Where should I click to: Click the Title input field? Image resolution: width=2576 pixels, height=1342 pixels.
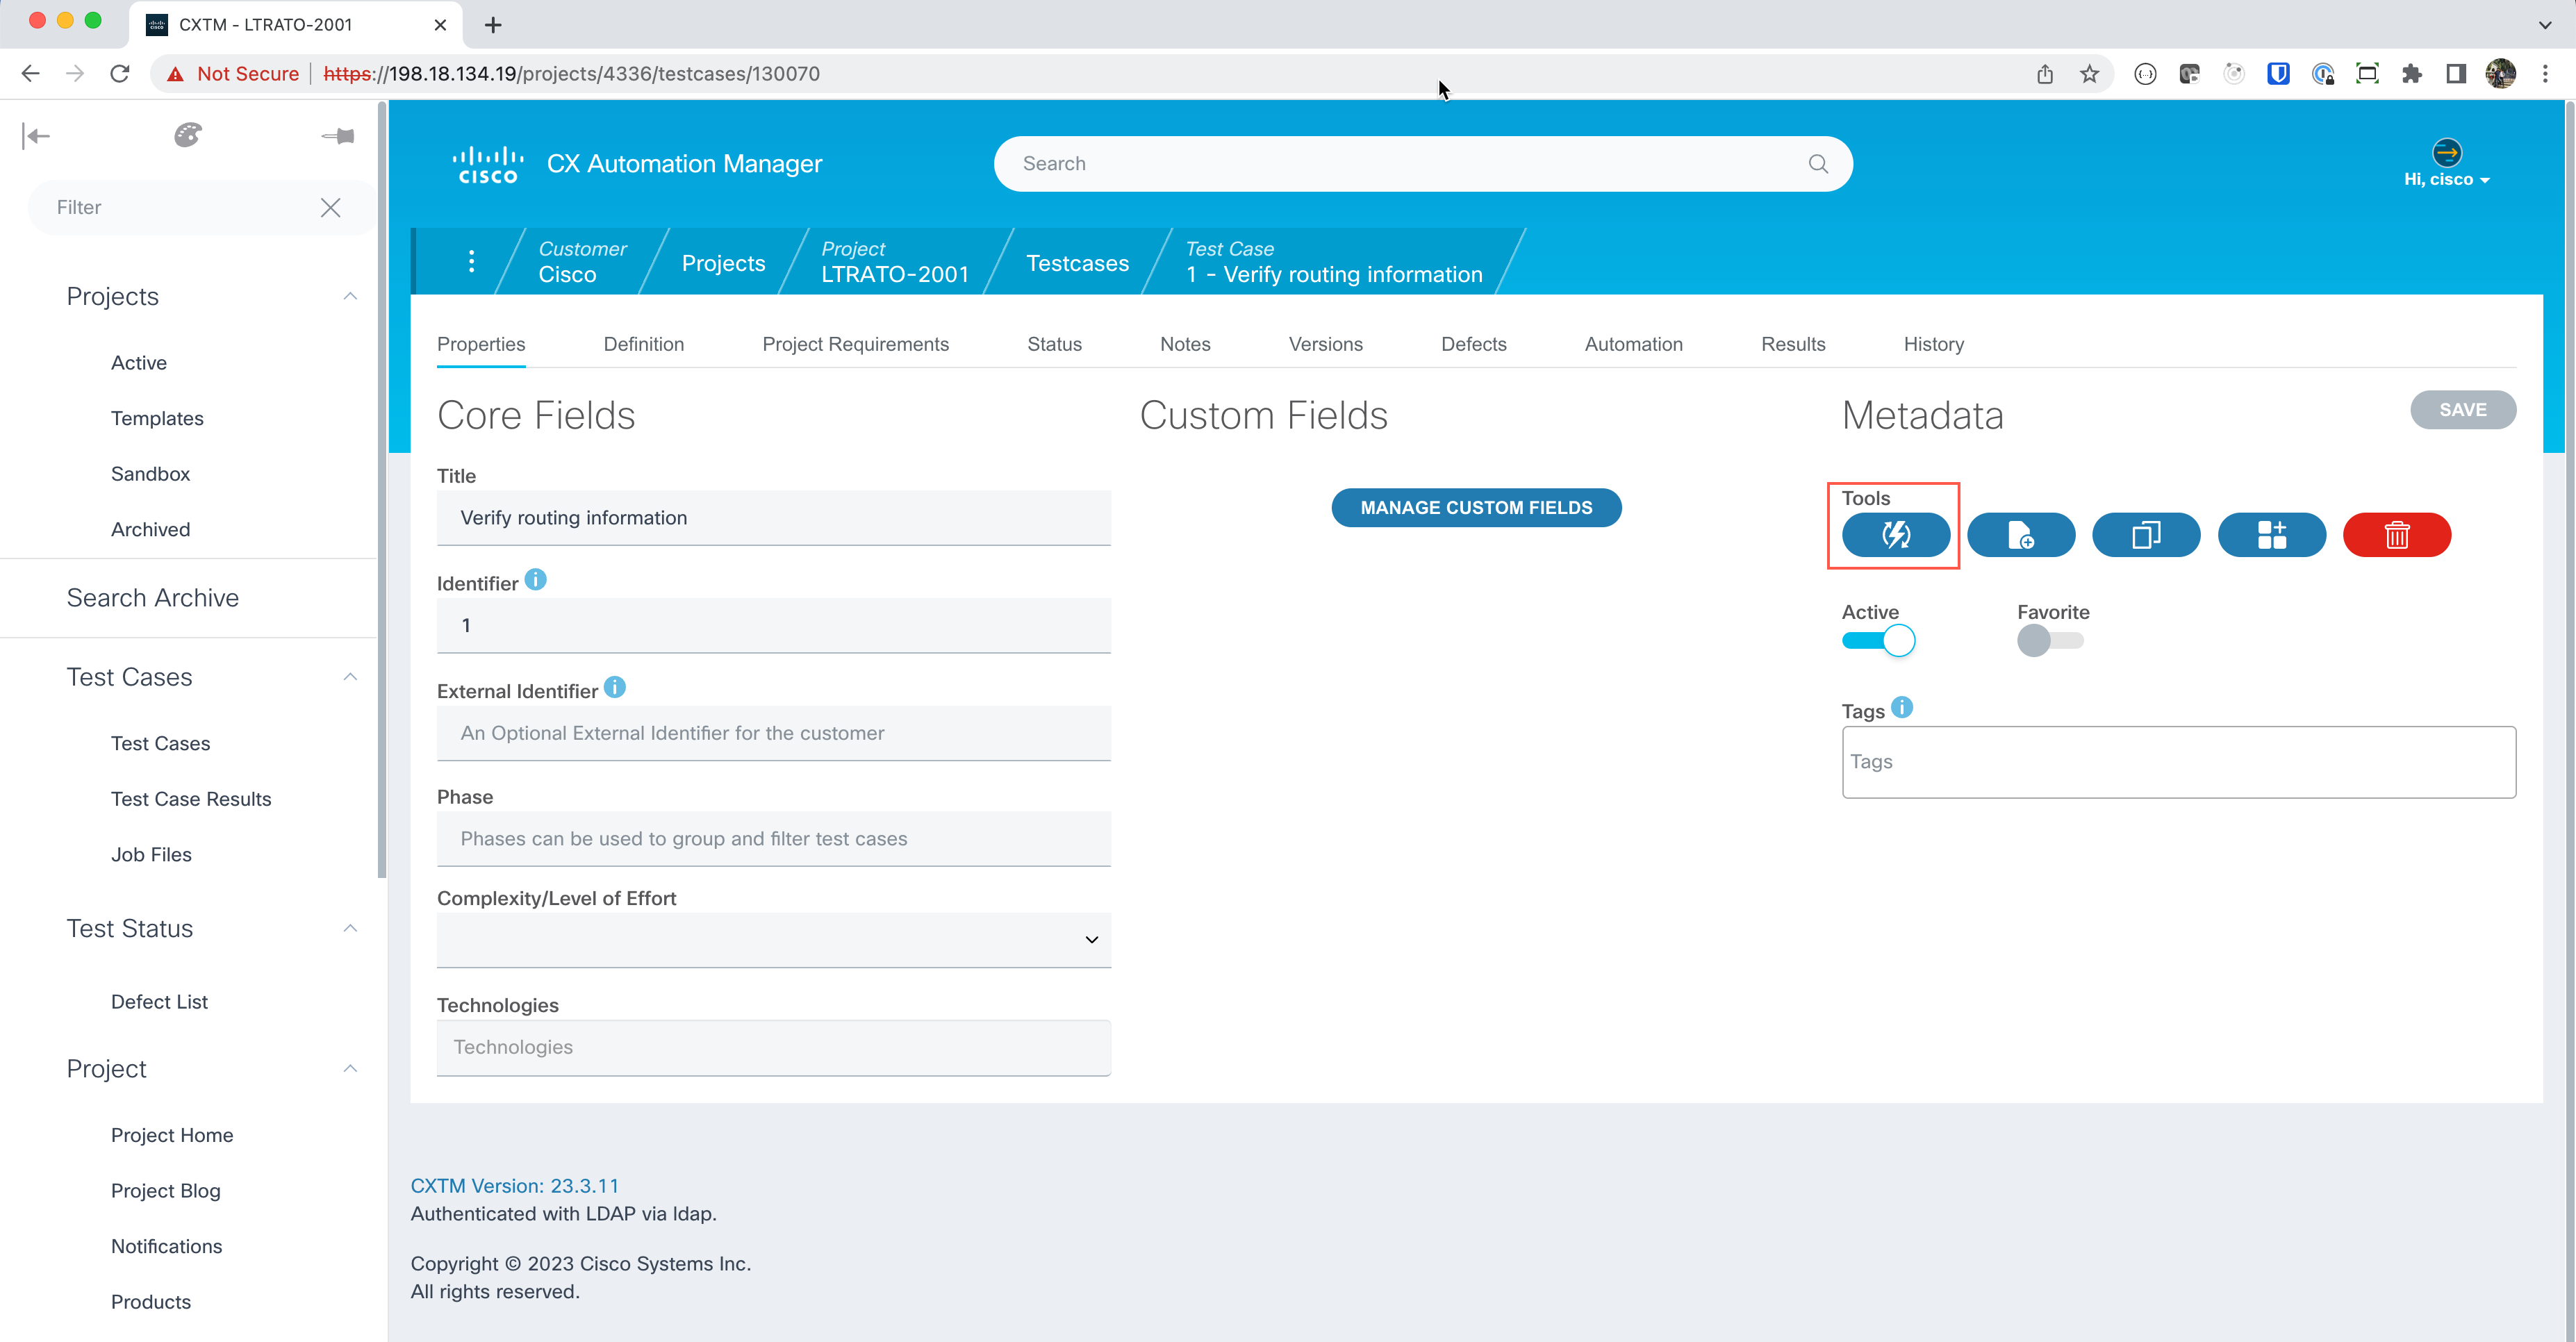pos(773,518)
